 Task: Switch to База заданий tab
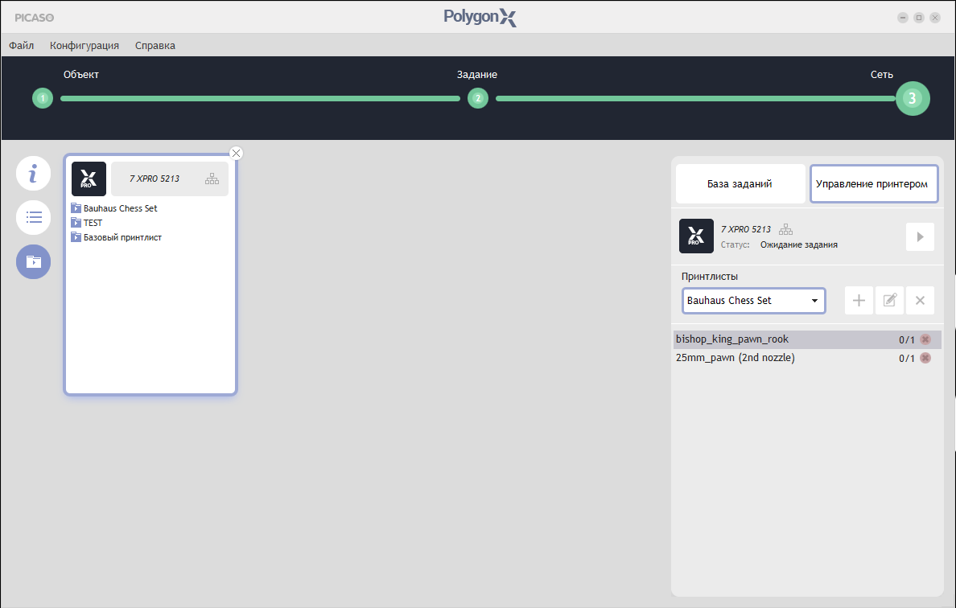tap(740, 184)
